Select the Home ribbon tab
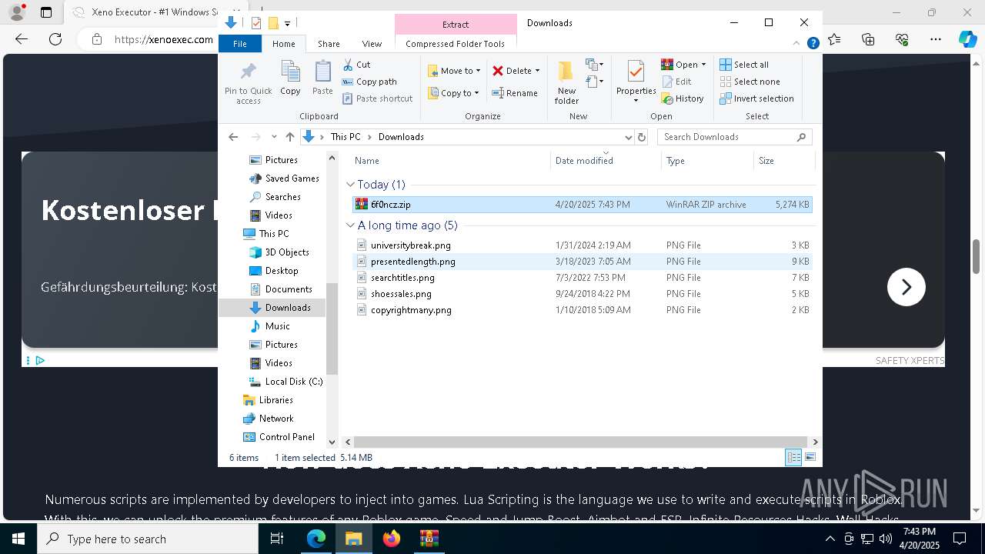Screen dimensions: 985x554 pyautogui.click(x=283, y=44)
